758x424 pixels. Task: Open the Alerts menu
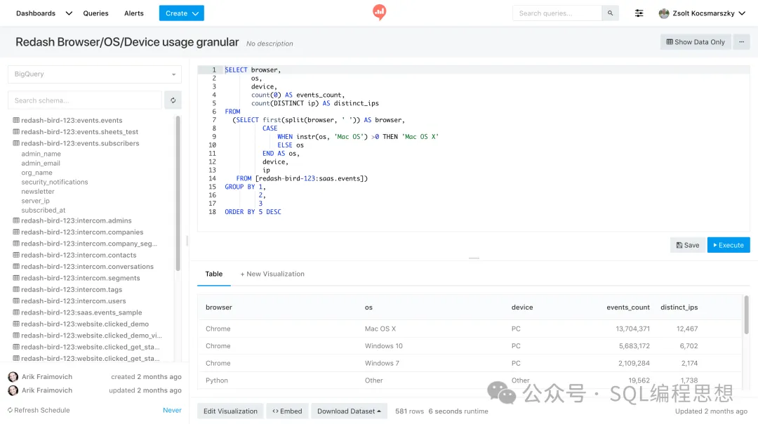coord(134,13)
